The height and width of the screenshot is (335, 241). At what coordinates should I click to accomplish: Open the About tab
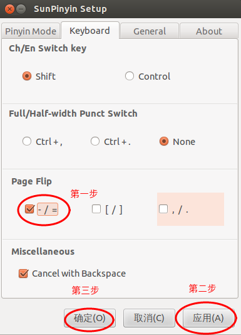coord(209,31)
